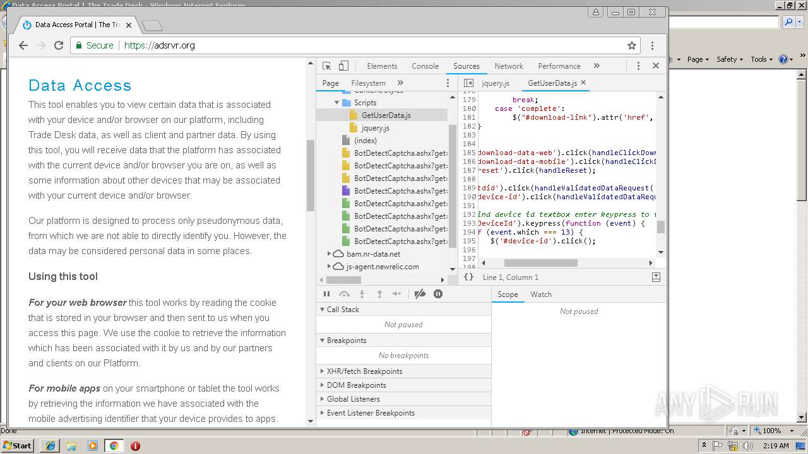
Task: Step out of current function
Action: (379, 294)
